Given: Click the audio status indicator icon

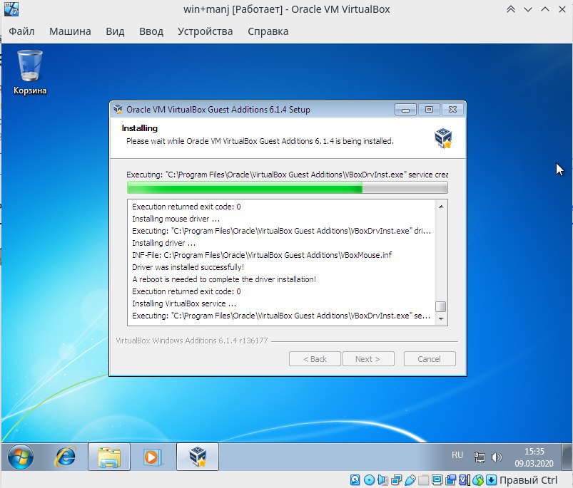Looking at the screenshot, I should tap(382, 480).
